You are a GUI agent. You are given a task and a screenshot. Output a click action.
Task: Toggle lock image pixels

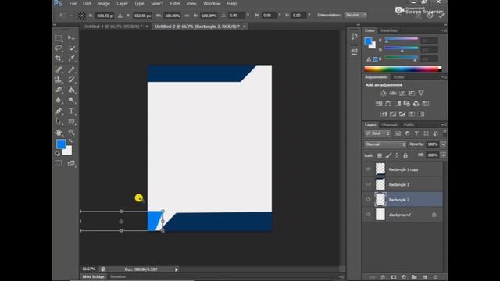point(388,155)
